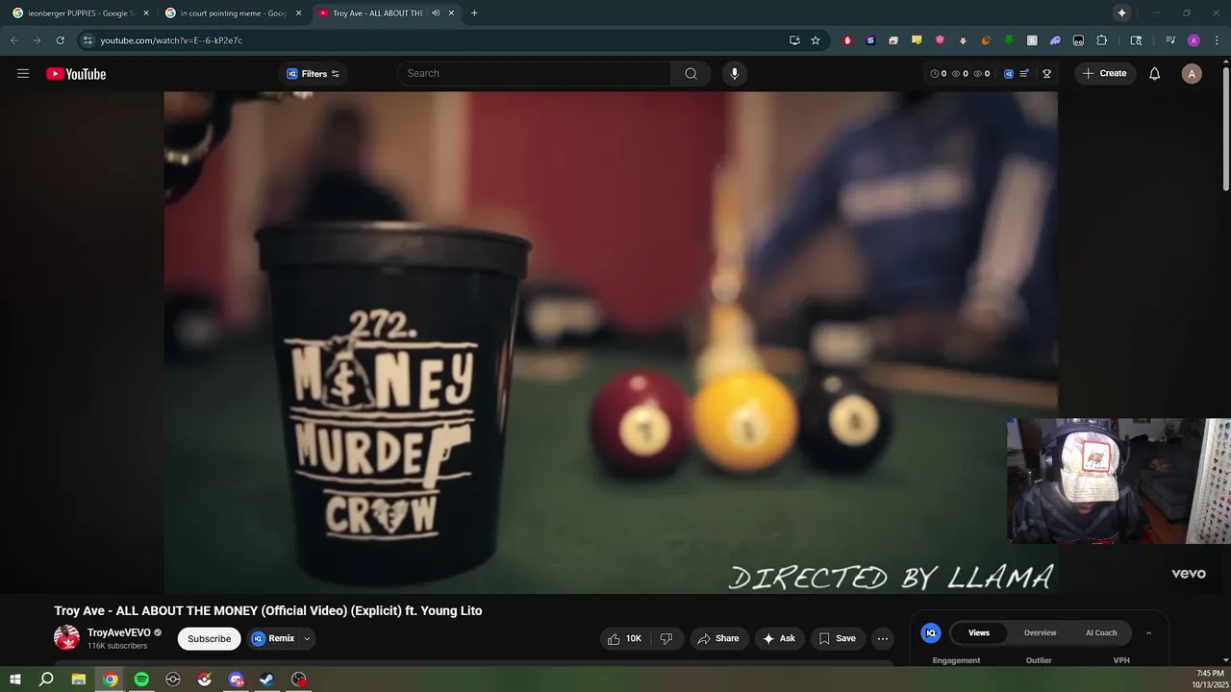Open a new browser tab

click(x=474, y=12)
